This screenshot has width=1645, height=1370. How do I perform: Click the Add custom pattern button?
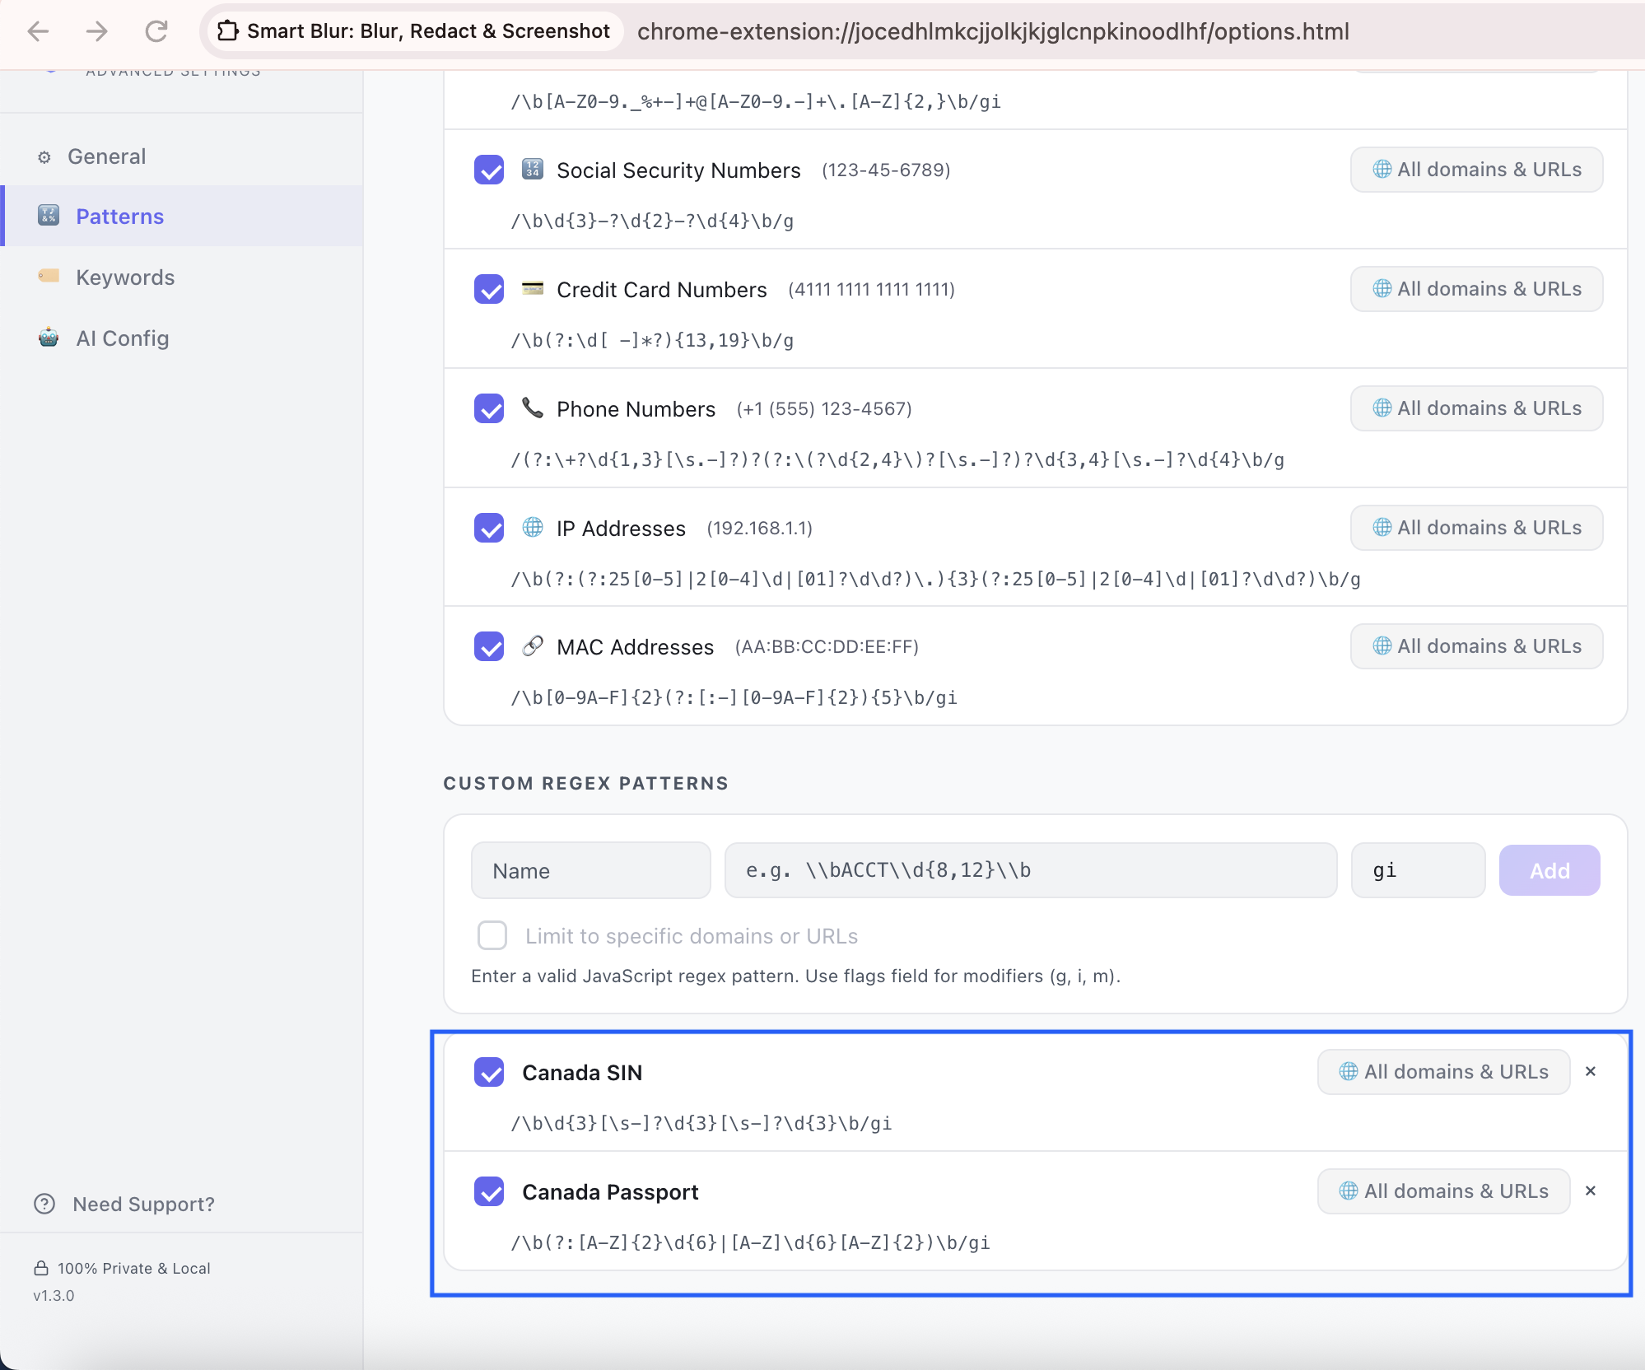(1549, 870)
